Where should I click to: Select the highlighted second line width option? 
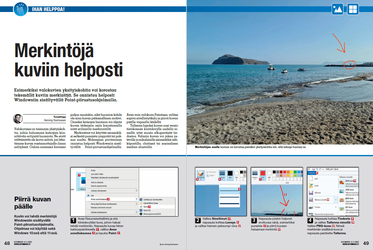(x=229, y=191)
